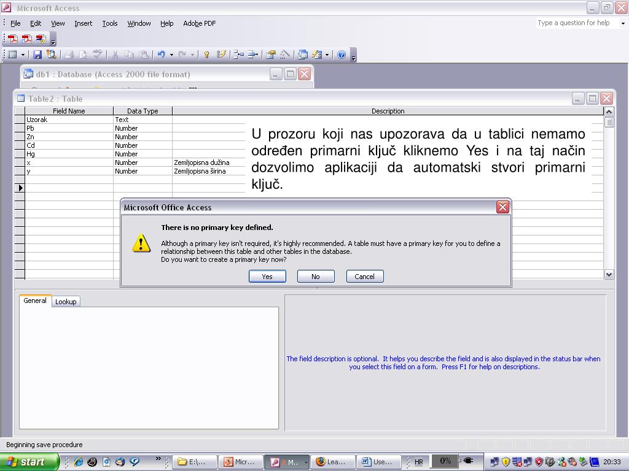Click the Cut scissors toolbar icon
This screenshot has width=629, height=471.
pos(115,55)
